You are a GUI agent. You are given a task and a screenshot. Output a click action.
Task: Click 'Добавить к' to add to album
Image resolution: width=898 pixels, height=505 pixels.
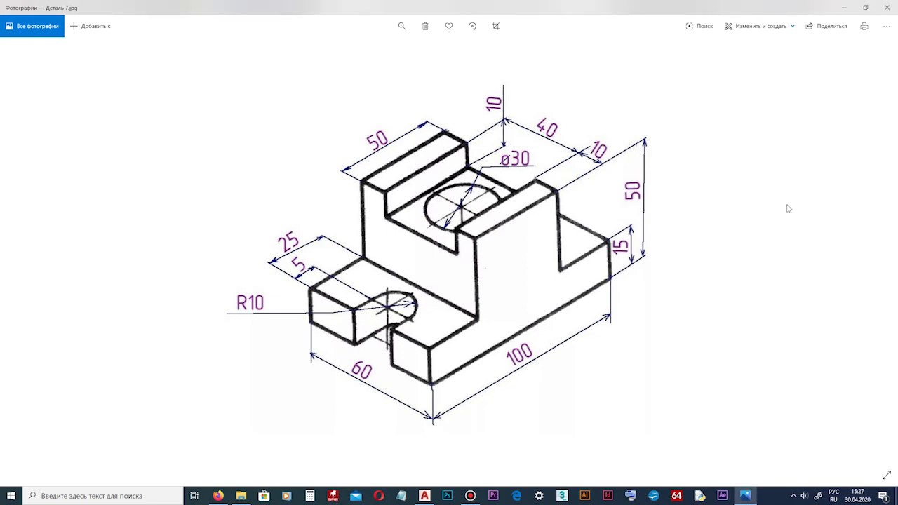(x=91, y=26)
